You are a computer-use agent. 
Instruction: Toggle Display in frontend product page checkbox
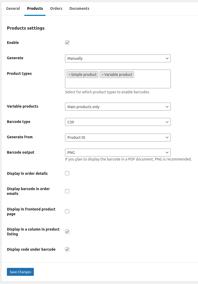point(67,211)
